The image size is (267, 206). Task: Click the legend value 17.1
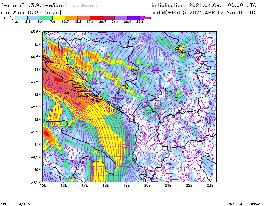coord(90,22)
